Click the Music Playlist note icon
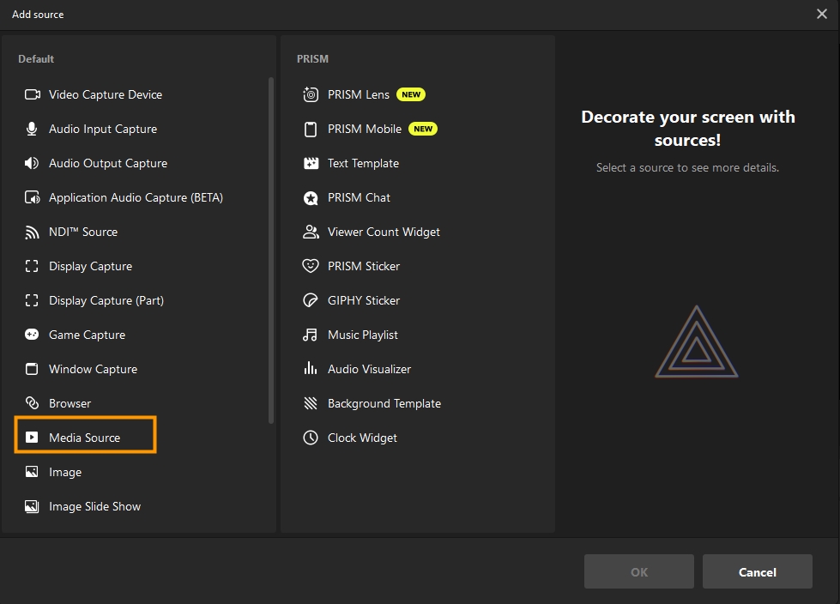 (x=311, y=335)
